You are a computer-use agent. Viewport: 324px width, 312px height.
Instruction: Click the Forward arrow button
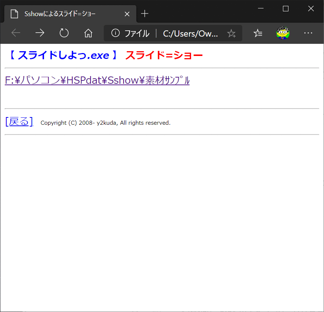point(40,33)
